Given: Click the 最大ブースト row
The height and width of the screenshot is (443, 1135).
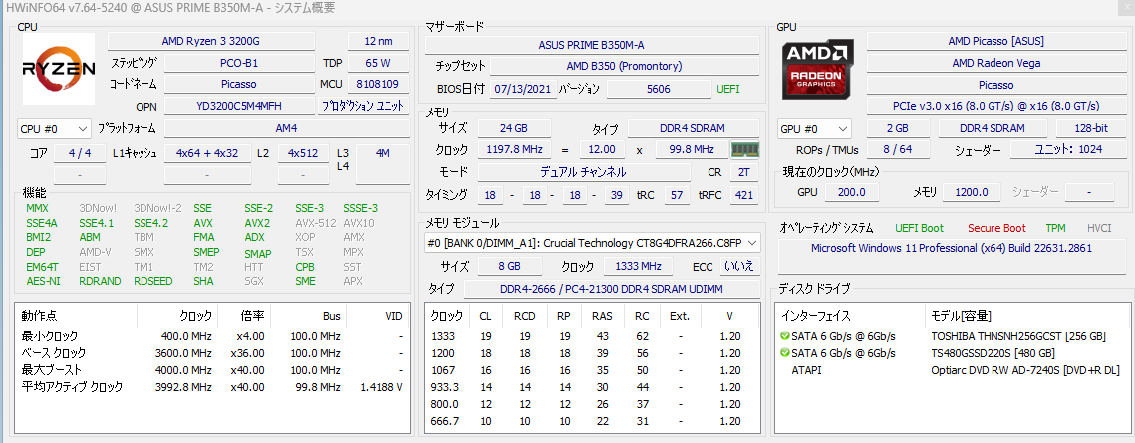Looking at the screenshot, I should click(212, 370).
